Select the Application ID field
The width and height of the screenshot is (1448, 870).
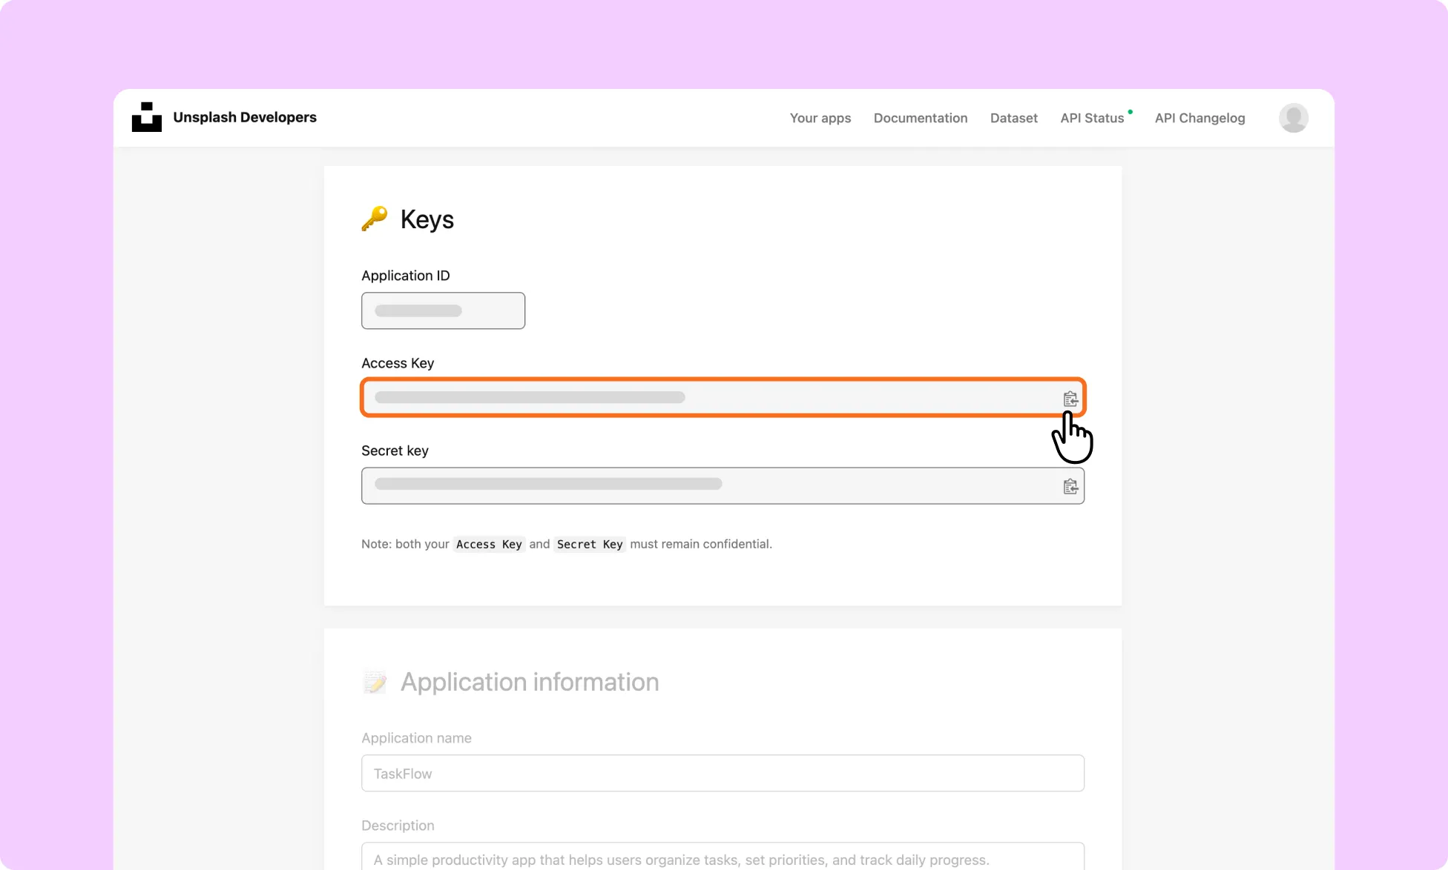coord(443,311)
